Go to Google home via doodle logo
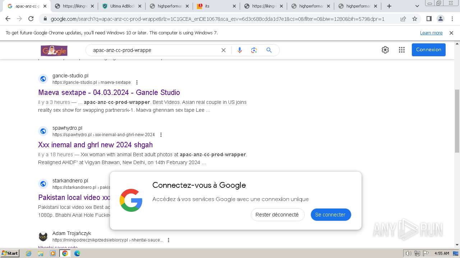The width and height of the screenshot is (460, 258). tap(54, 51)
